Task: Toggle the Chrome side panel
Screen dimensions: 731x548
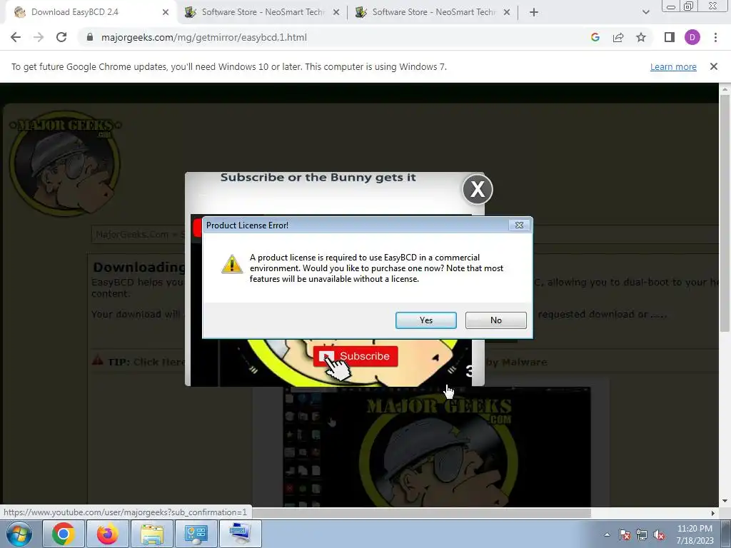Action: coord(670,37)
